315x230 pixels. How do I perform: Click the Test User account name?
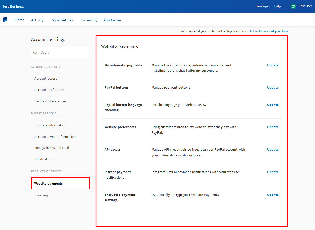(x=305, y=6)
